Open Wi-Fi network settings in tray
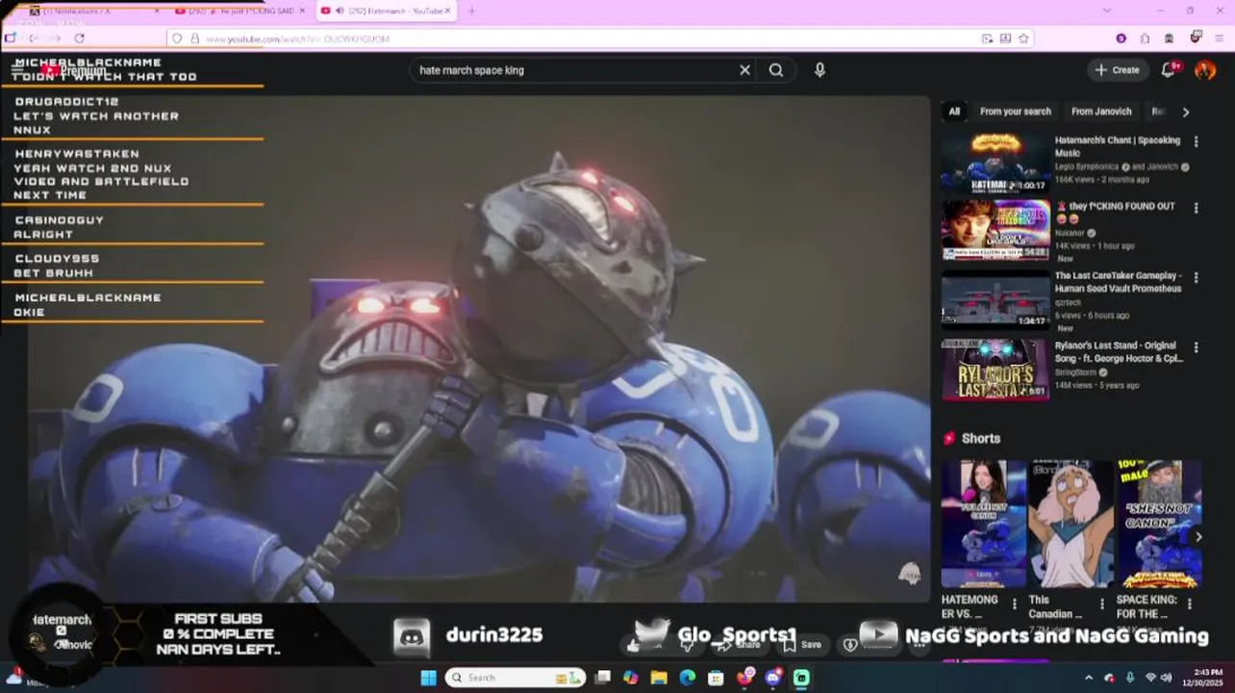 1150,678
